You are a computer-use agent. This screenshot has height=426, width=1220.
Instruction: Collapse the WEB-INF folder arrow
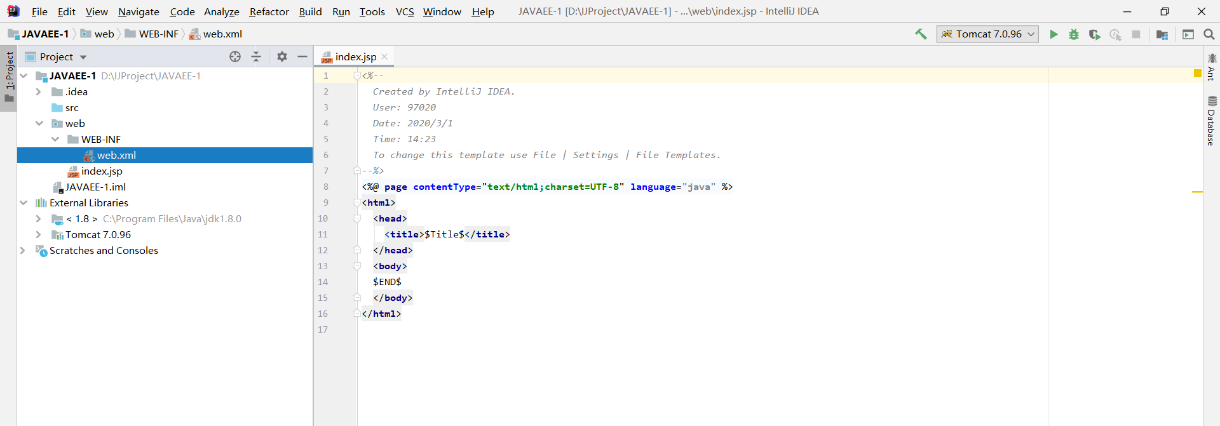(55, 139)
